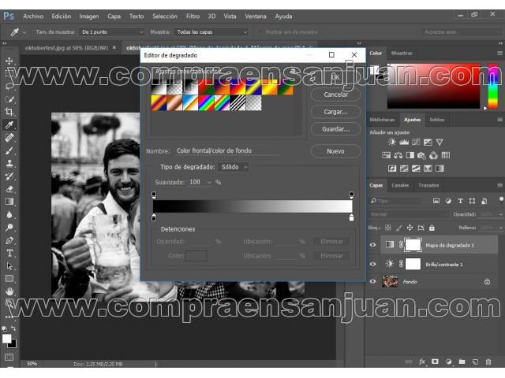Viewport: 505px width, 378px height.
Task: Enable Mostrar anillo de muestreo checkbox
Action: pos(260,32)
